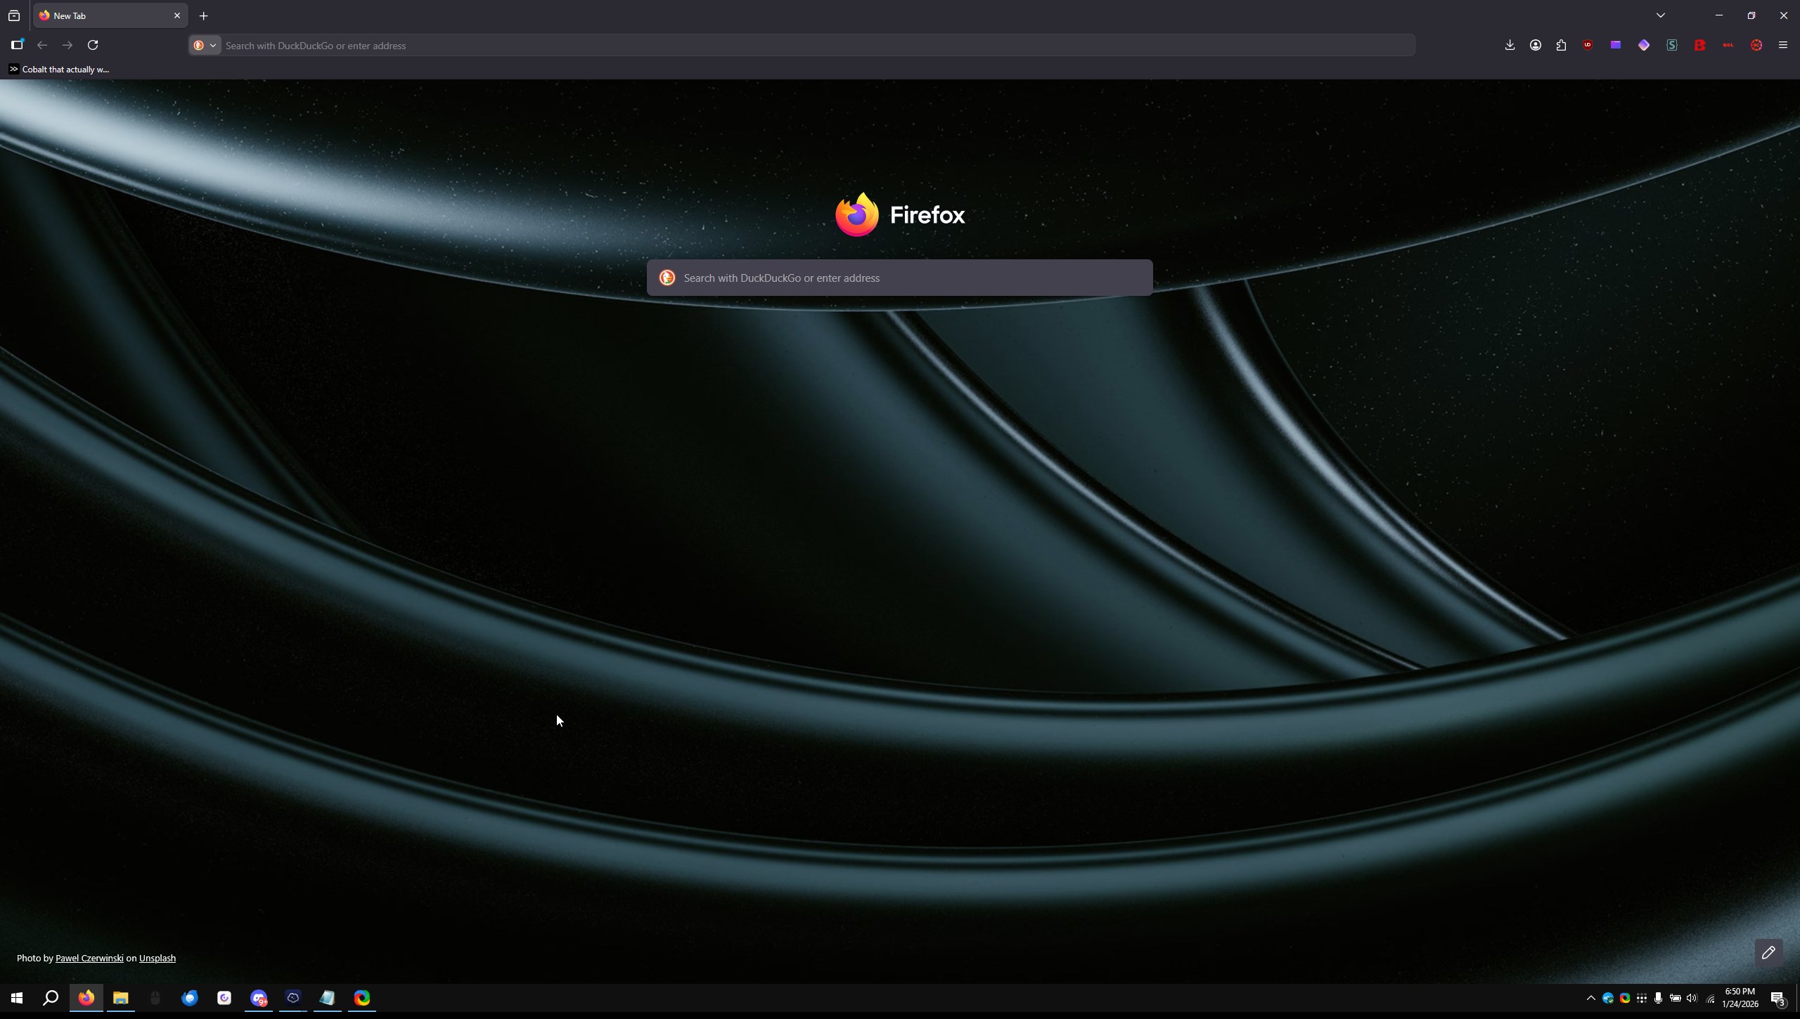Reload the current page
The image size is (1800, 1019).
tap(93, 45)
